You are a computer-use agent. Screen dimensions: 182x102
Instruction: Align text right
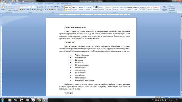(50, 10)
